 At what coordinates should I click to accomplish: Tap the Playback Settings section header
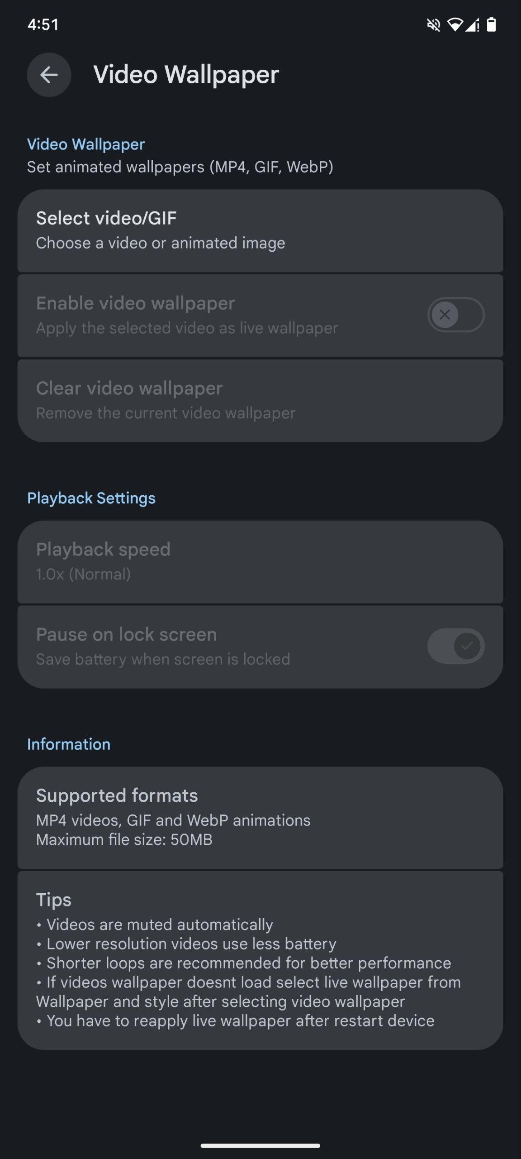pyautogui.click(x=91, y=498)
